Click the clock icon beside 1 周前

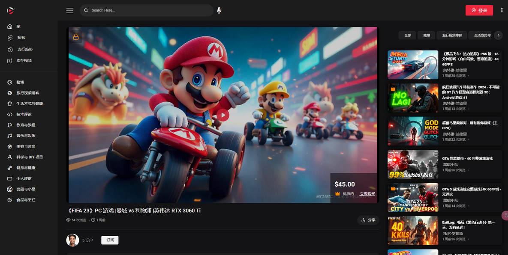pyautogui.click(x=93, y=220)
